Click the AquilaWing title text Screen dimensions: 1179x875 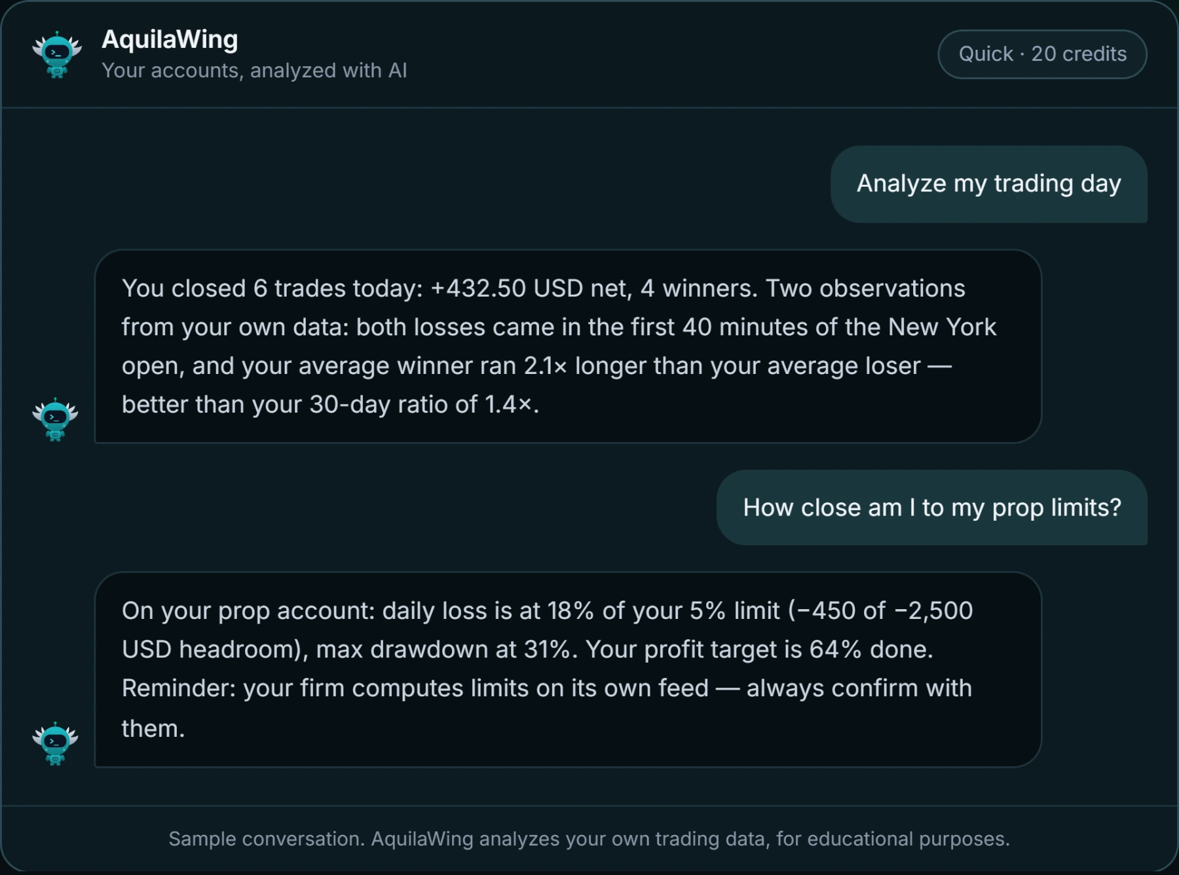pyautogui.click(x=170, y=40)
